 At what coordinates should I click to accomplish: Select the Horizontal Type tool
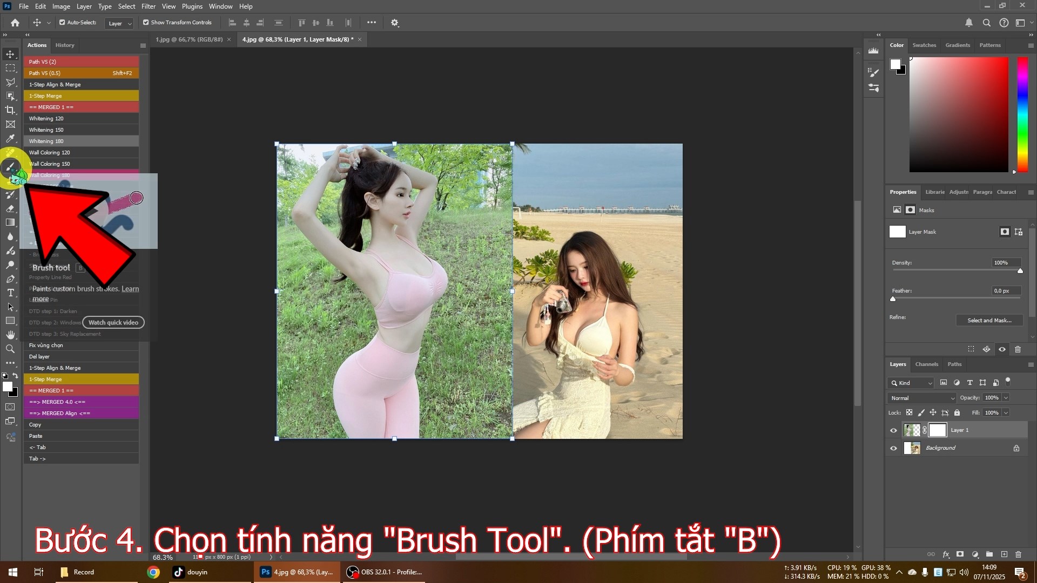tap(10, 293)
